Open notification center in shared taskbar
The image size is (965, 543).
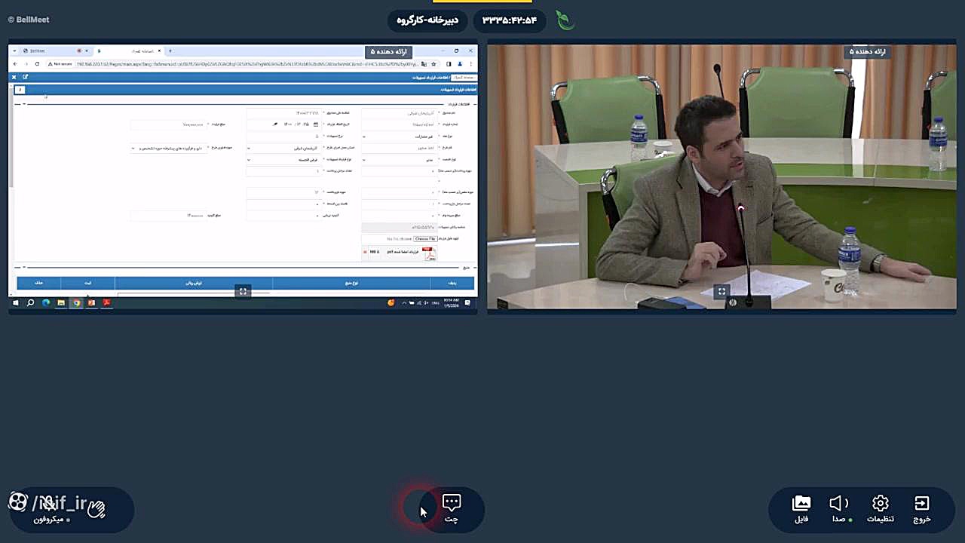pos(468,302)
